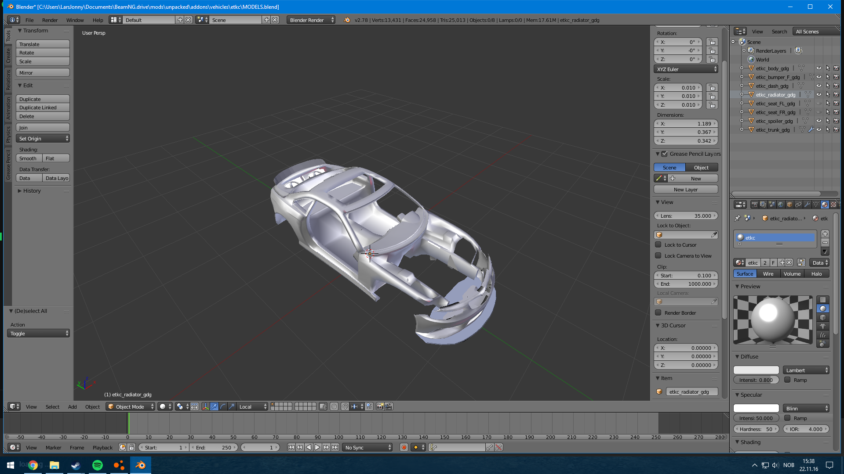This screenshot has width=844, height=474.
Task: Open the Modifiers wrench tab
Action: [x=807, y=205]
